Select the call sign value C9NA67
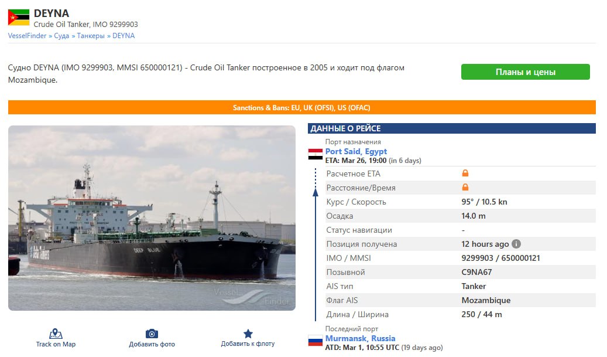 pos(476,272)
